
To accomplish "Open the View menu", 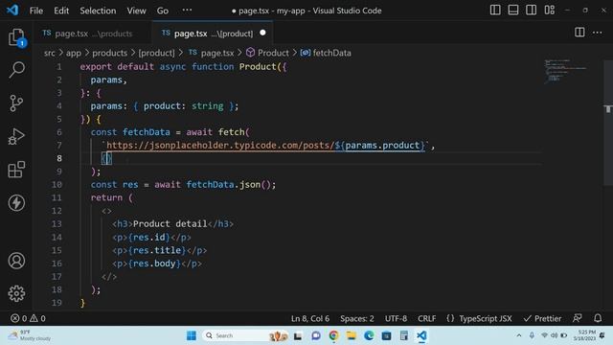I will tap(136, 11).
